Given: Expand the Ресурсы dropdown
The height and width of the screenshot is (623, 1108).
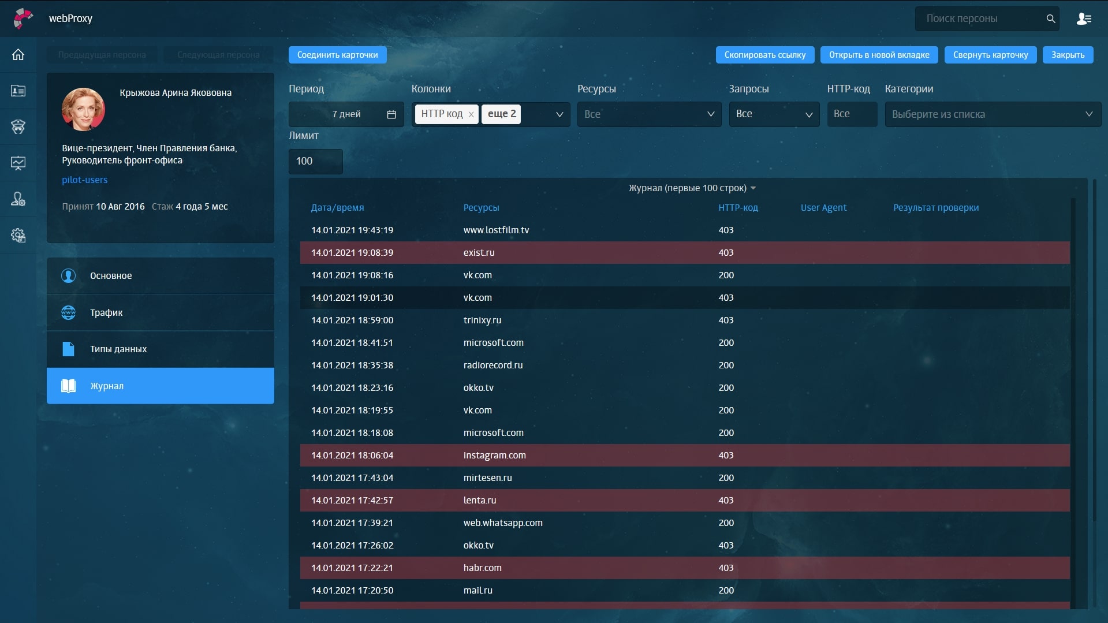Looking at the screenshot, I should pos(710,114).
